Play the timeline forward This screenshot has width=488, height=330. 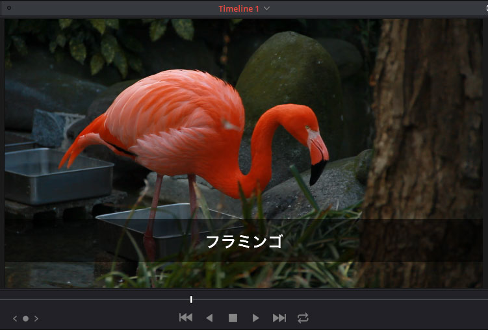click(256, 318)
